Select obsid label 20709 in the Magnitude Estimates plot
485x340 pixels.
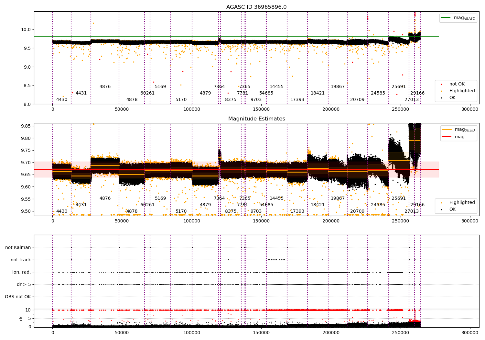(x=357, y=211)
